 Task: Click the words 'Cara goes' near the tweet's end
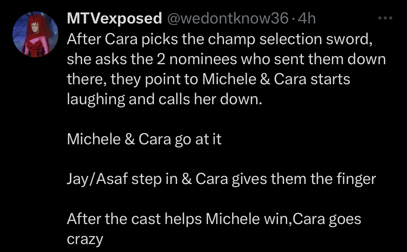[x=327, y=220]
